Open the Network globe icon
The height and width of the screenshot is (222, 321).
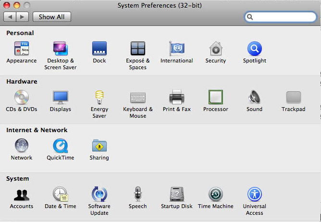point(22,146)
